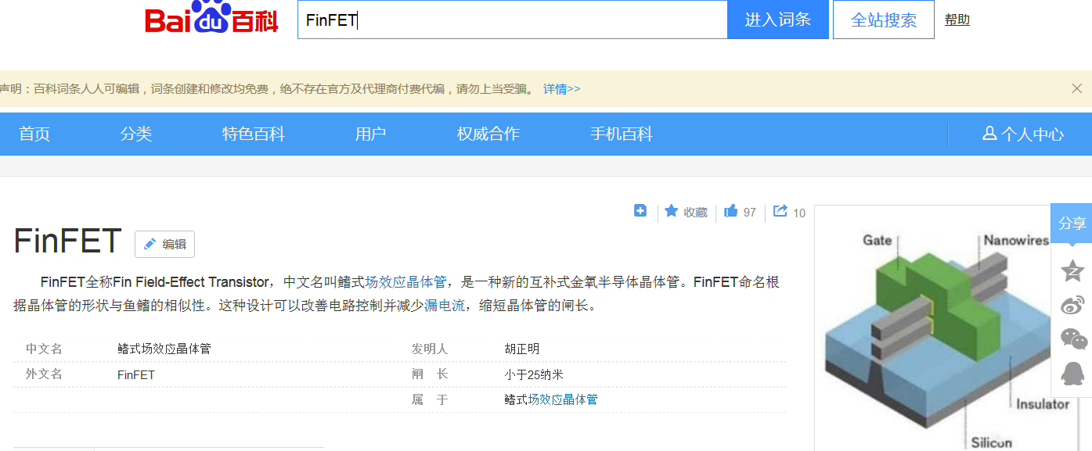Screen dimensions: 1092x451
Task: Open the 详情>> link in the notice
Action: point(562,89)
